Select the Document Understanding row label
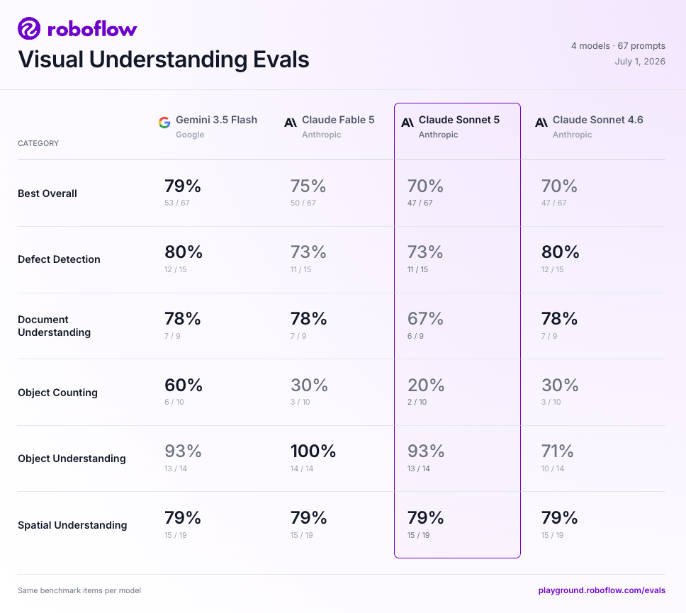The height and width of the screenshot is (613, 686). (x=55, y=326)
